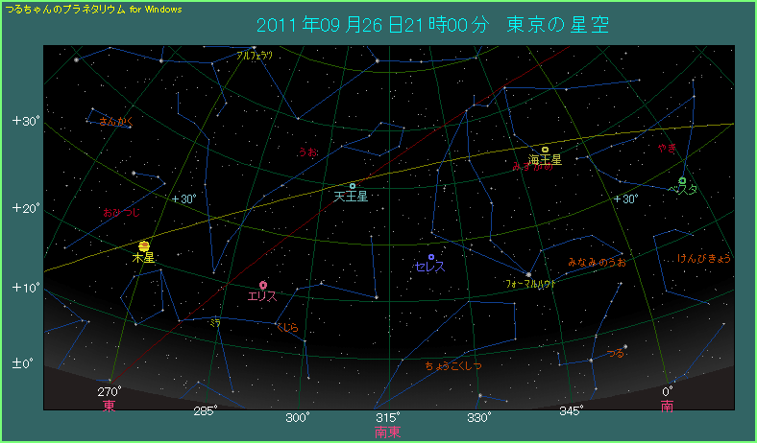
Task: Select the Vesta (ベスタ) green marker
Action: coord(682,180)
